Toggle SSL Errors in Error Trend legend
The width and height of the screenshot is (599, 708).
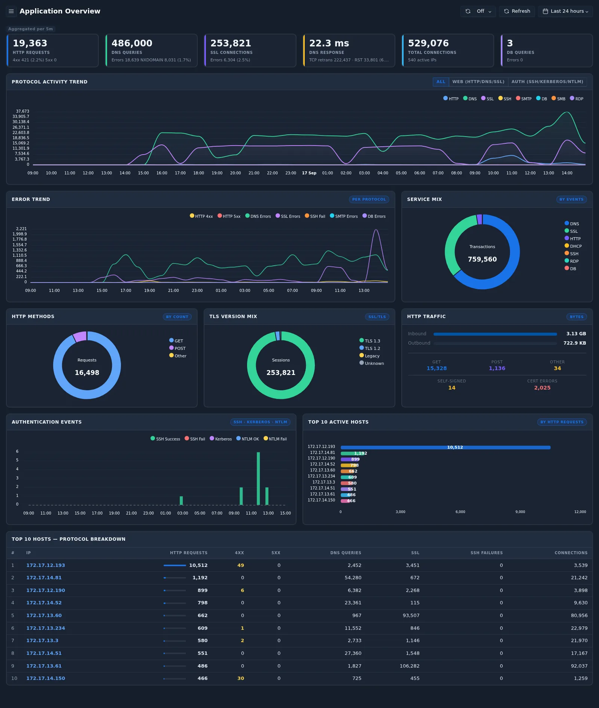tap(288, 216)
